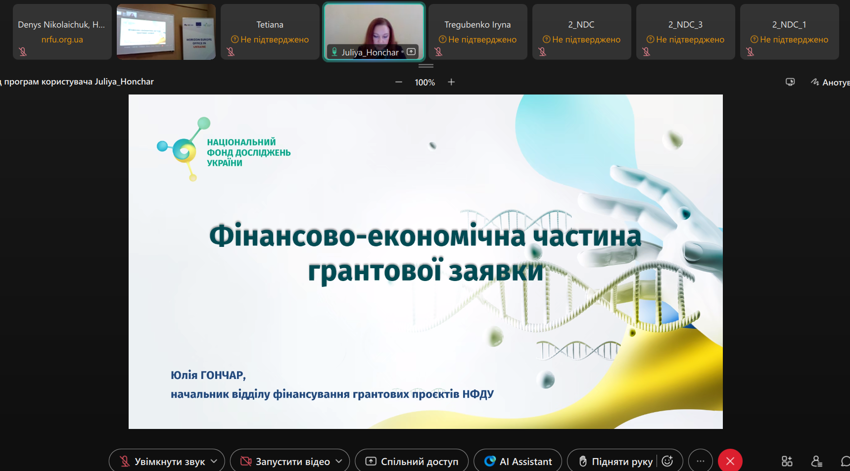Click the 100% zoom level indicator
Viewport: 850px width, 471px height.
[x=425, y=83]
